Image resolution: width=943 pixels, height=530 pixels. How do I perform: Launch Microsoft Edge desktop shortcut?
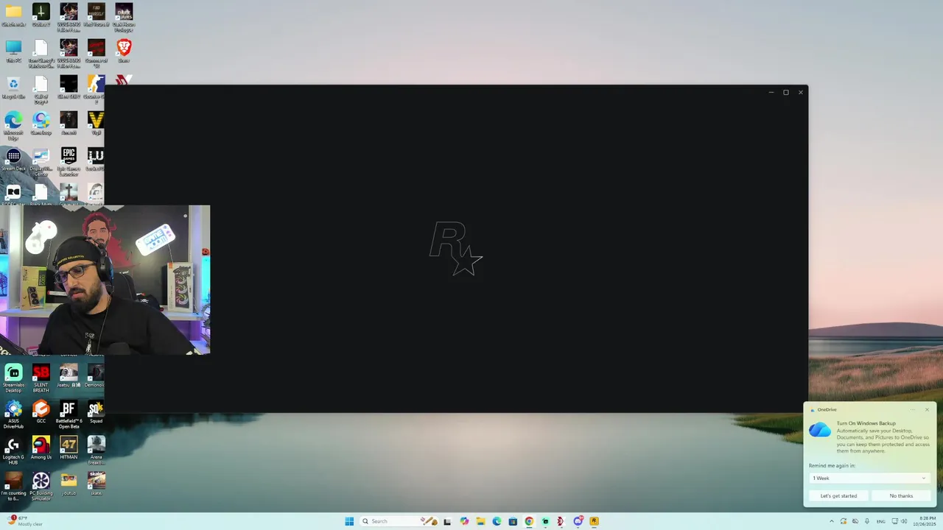tap(13, 125)
